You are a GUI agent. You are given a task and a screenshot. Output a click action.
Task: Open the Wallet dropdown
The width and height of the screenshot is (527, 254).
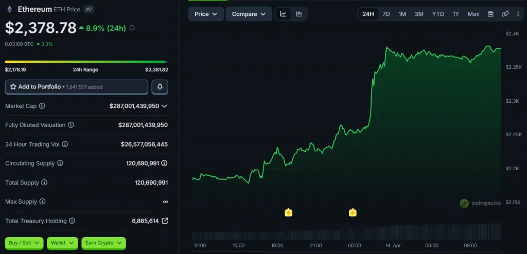coord(62,243)
